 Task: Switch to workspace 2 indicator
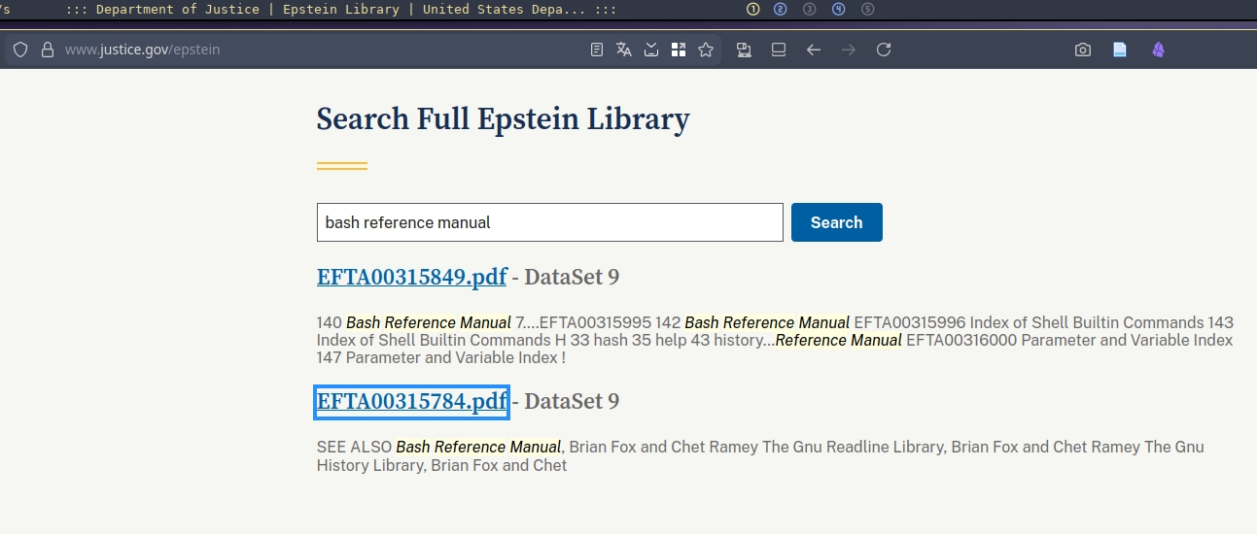[780, 10]
